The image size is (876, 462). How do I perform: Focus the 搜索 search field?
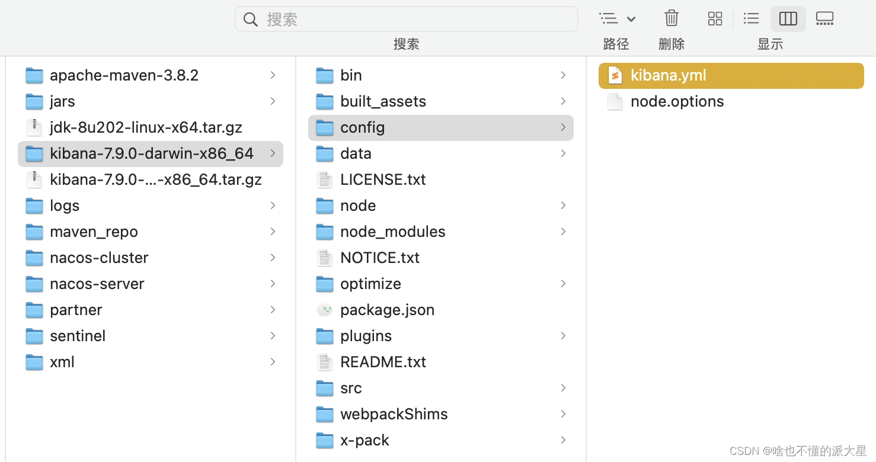(x=407, y=19)
